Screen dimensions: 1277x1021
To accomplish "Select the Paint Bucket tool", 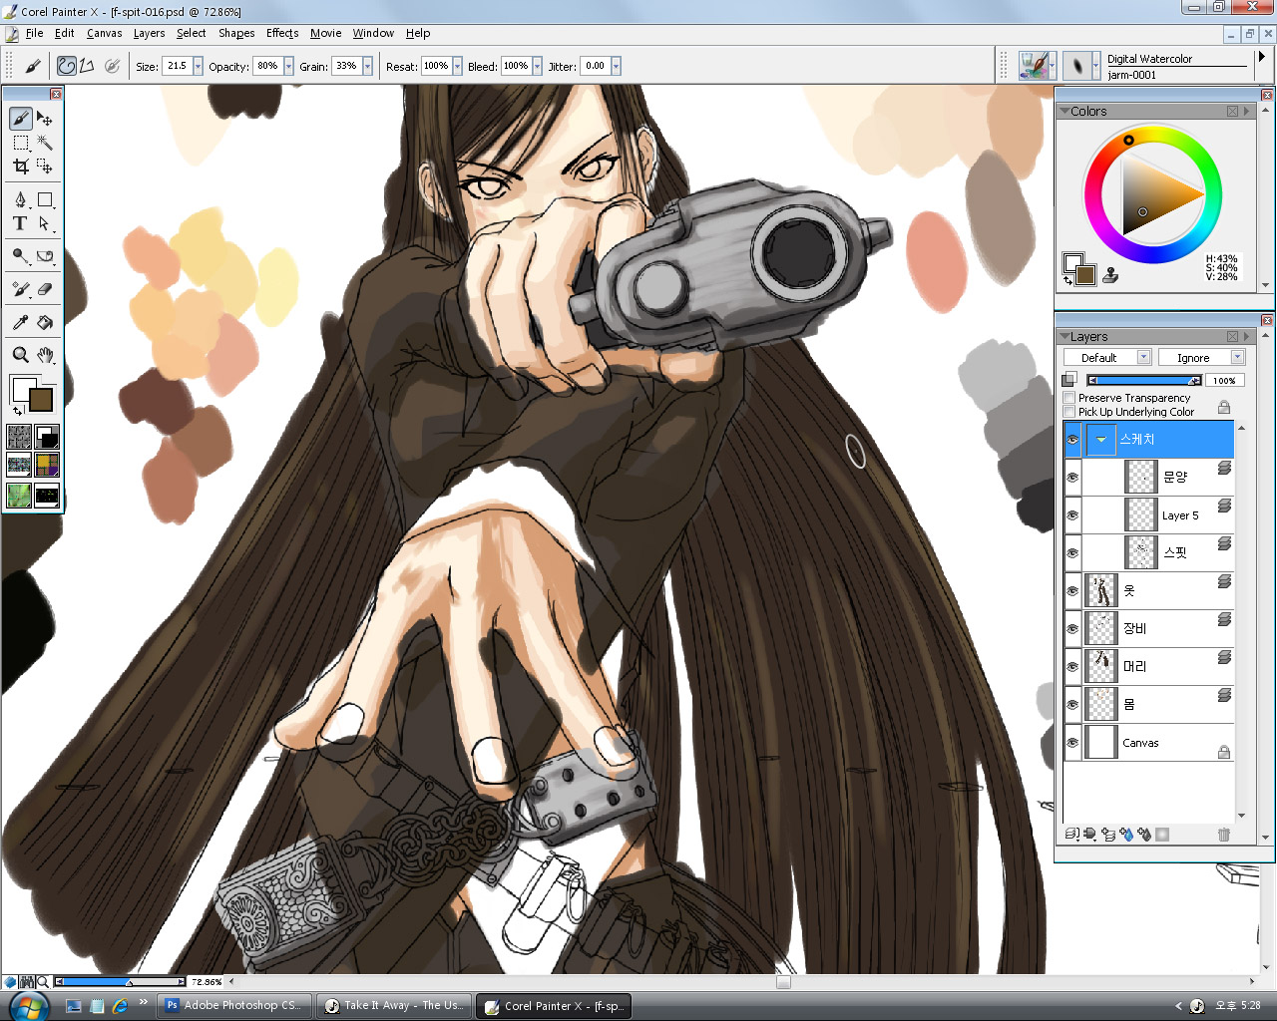I will pos(45,322).
